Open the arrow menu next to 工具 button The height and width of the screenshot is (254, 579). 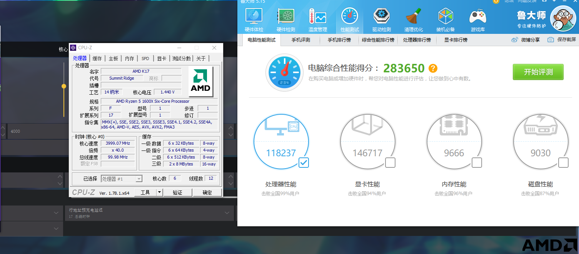(x=159, y=192)
